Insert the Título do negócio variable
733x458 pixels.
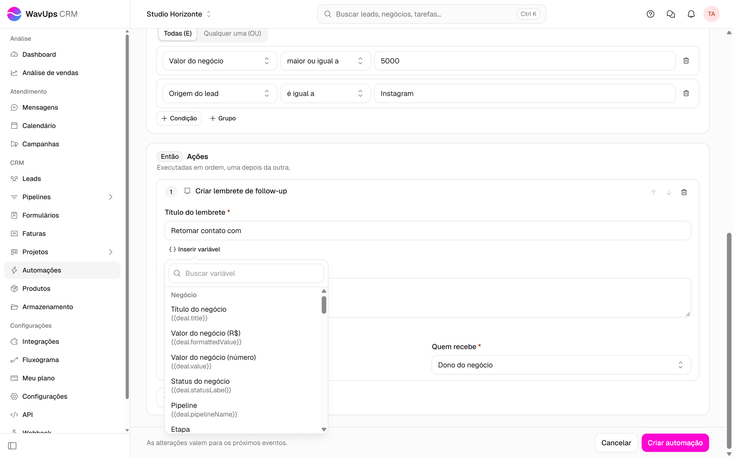[243, 313]
